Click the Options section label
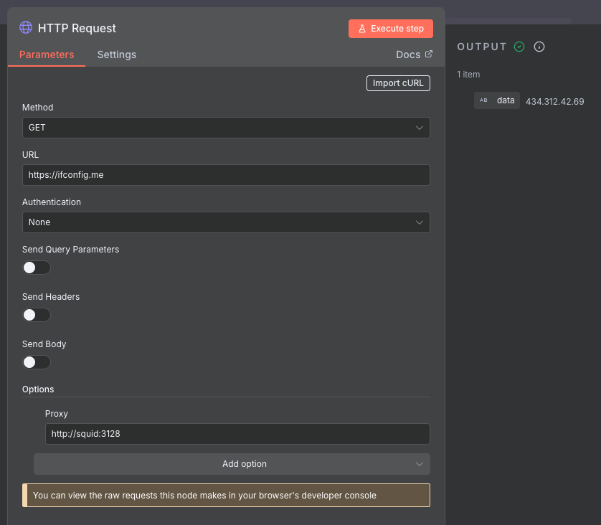This screenshot has width=601, height=525. (38, 389)
